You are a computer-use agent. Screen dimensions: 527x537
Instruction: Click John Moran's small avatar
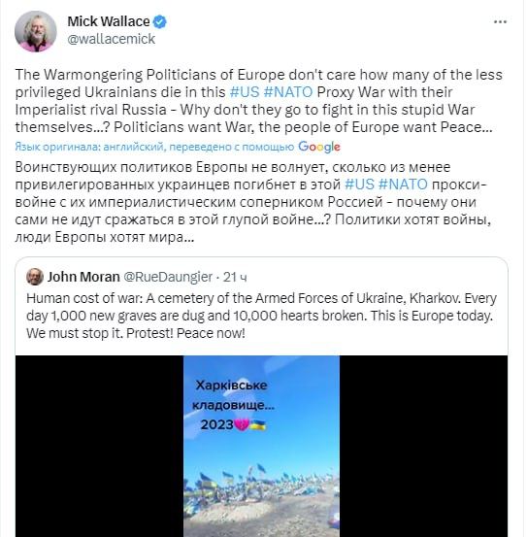point(35,277)
